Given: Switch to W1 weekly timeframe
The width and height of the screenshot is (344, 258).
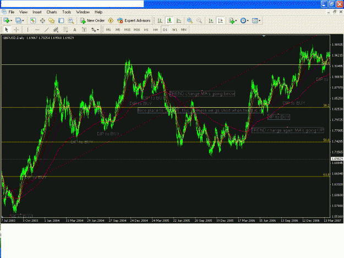Looking at the screenshot, I should pyautogui.click(x=174, y=30).
